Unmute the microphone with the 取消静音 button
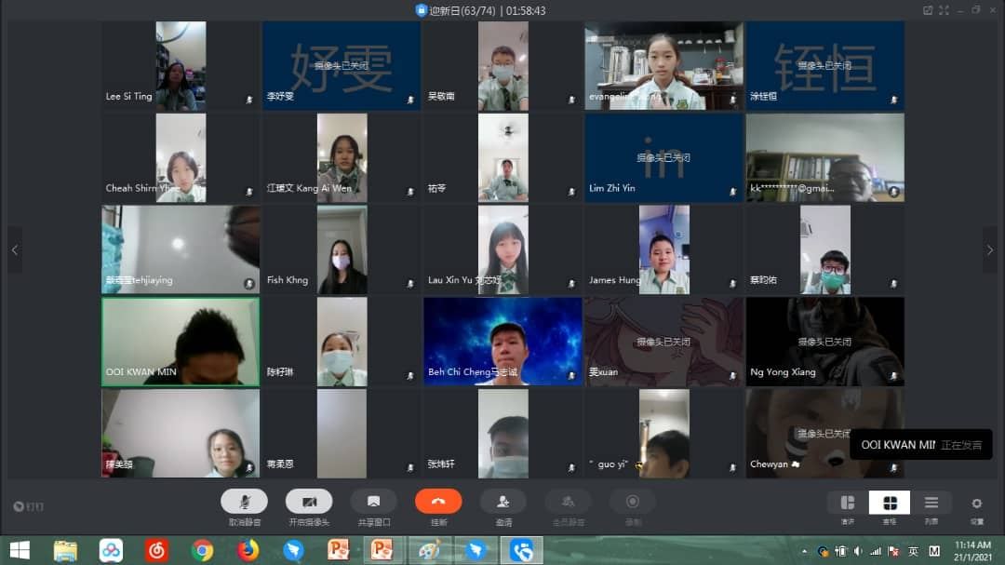The width and height of the screenshot is (1005, 565). tap(244, 502)
